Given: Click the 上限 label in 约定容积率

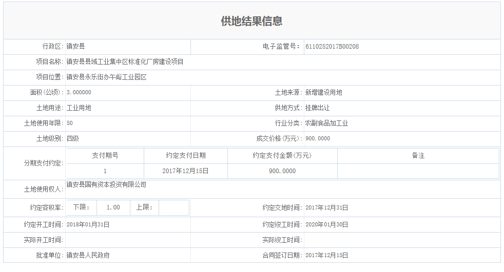Looking at the screenshot, I should [x=144, y=207].
